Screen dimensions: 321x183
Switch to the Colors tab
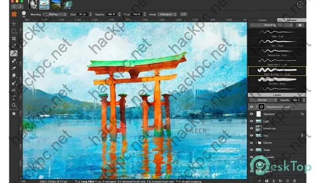pos(262,20)
